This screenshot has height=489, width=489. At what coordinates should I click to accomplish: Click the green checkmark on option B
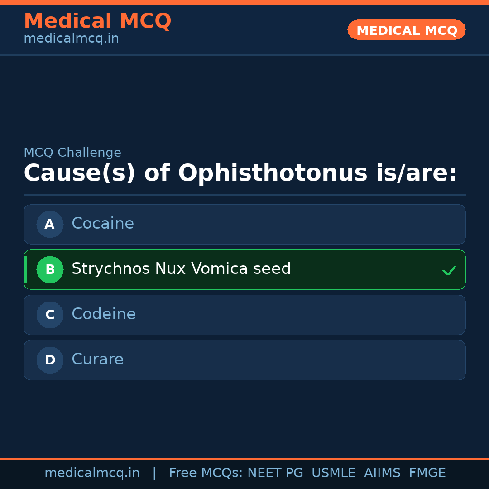pyautogui.click(x=450, y=270)
